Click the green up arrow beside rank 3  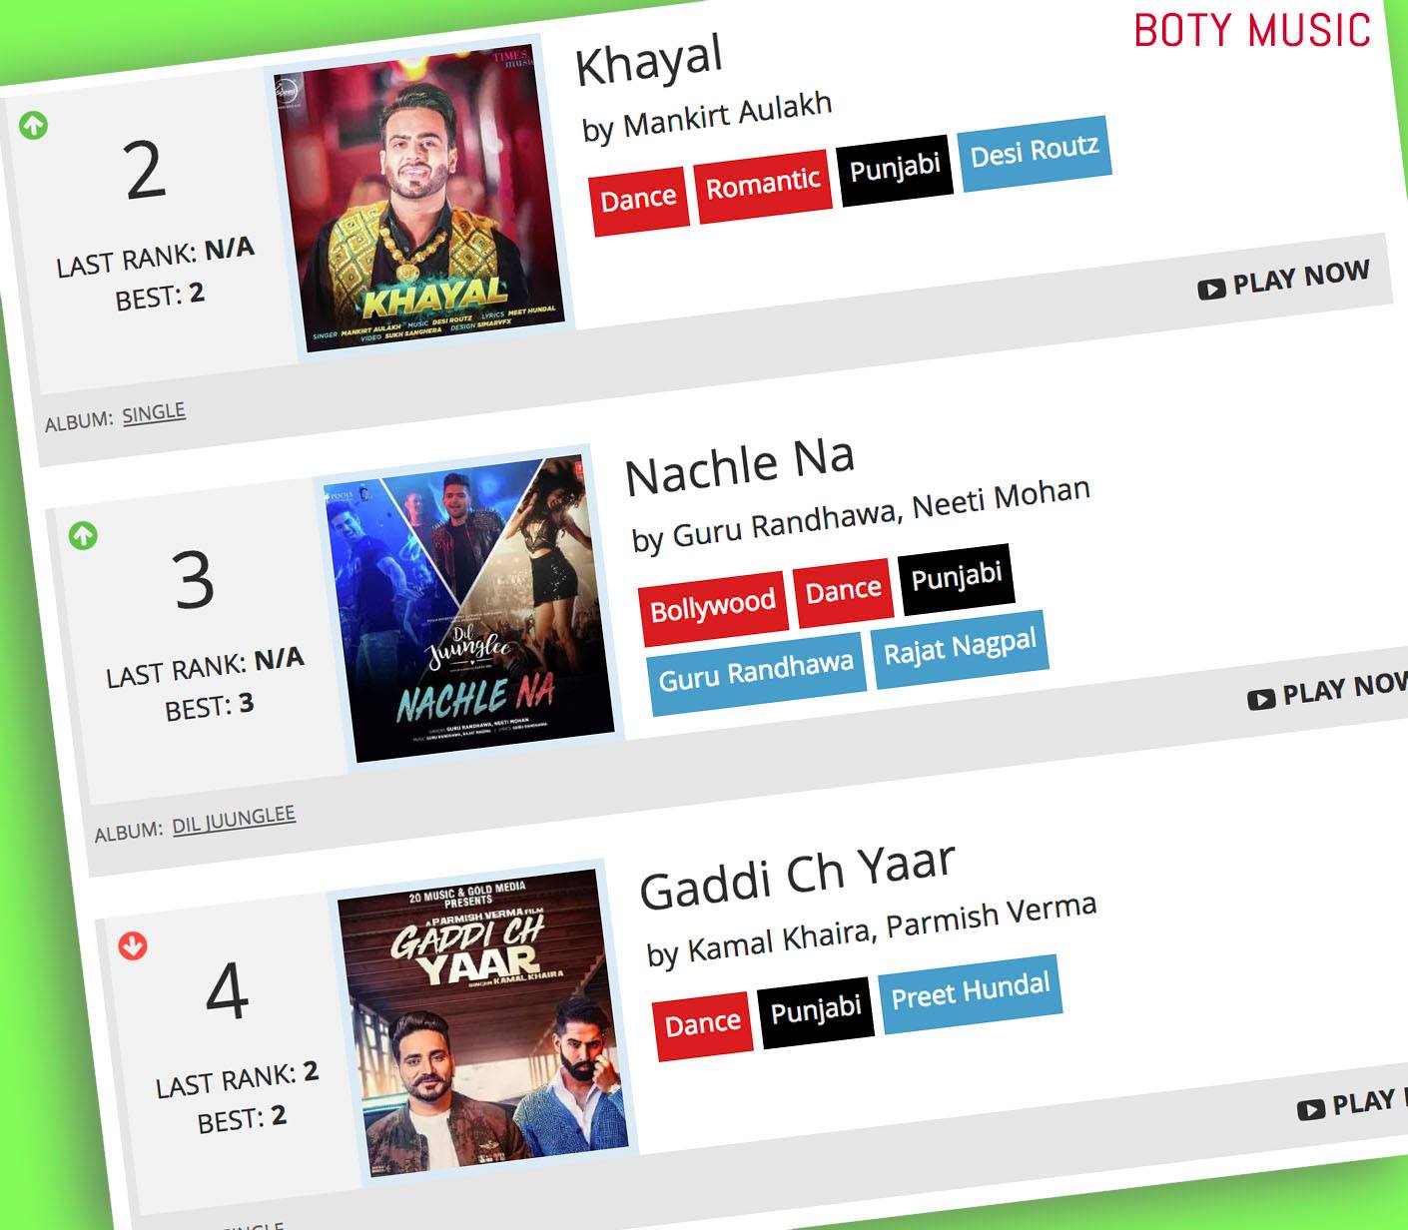pos(84,535)
